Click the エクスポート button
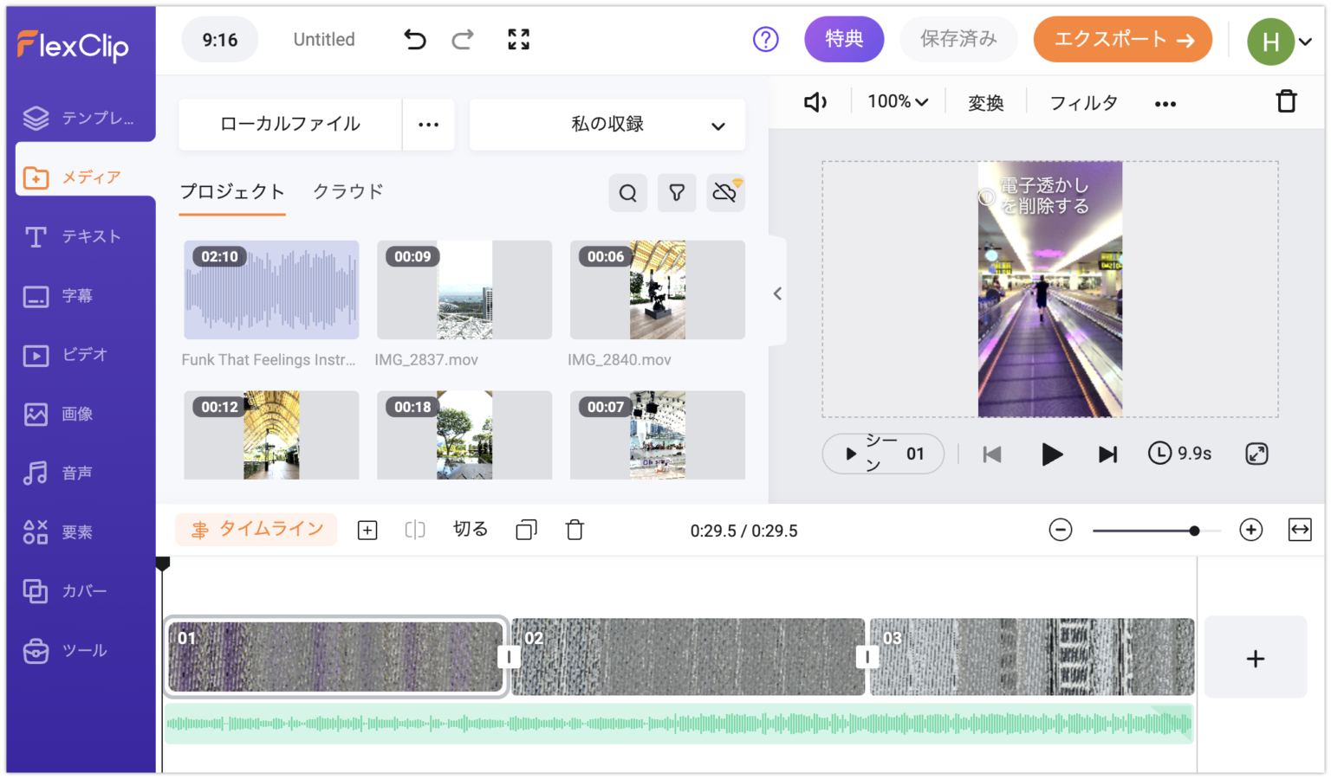Screen dimensions: 1331x779 click(1122, 39)
